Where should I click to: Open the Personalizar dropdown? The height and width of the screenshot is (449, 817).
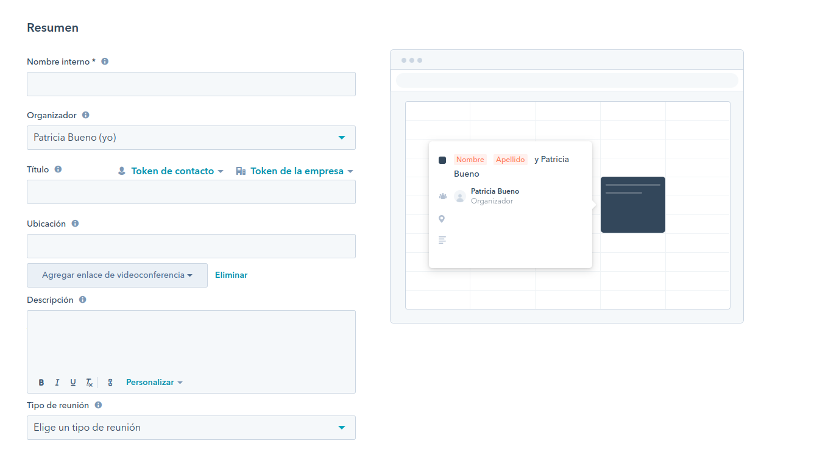[x=154, y=383]
